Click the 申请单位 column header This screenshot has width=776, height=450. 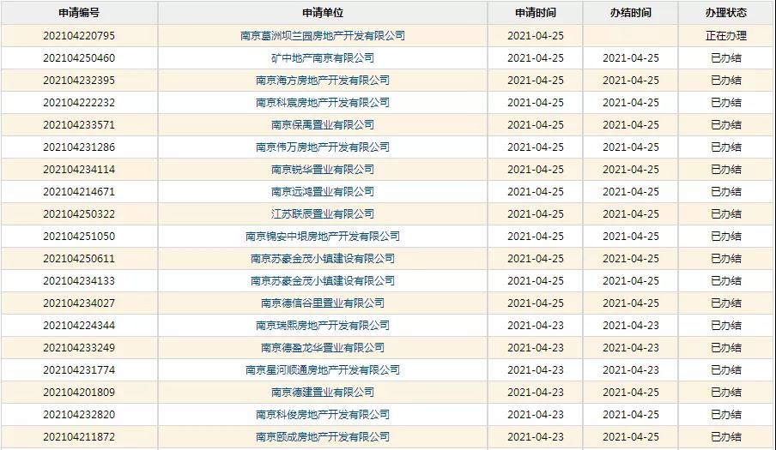tap(322, 13)
